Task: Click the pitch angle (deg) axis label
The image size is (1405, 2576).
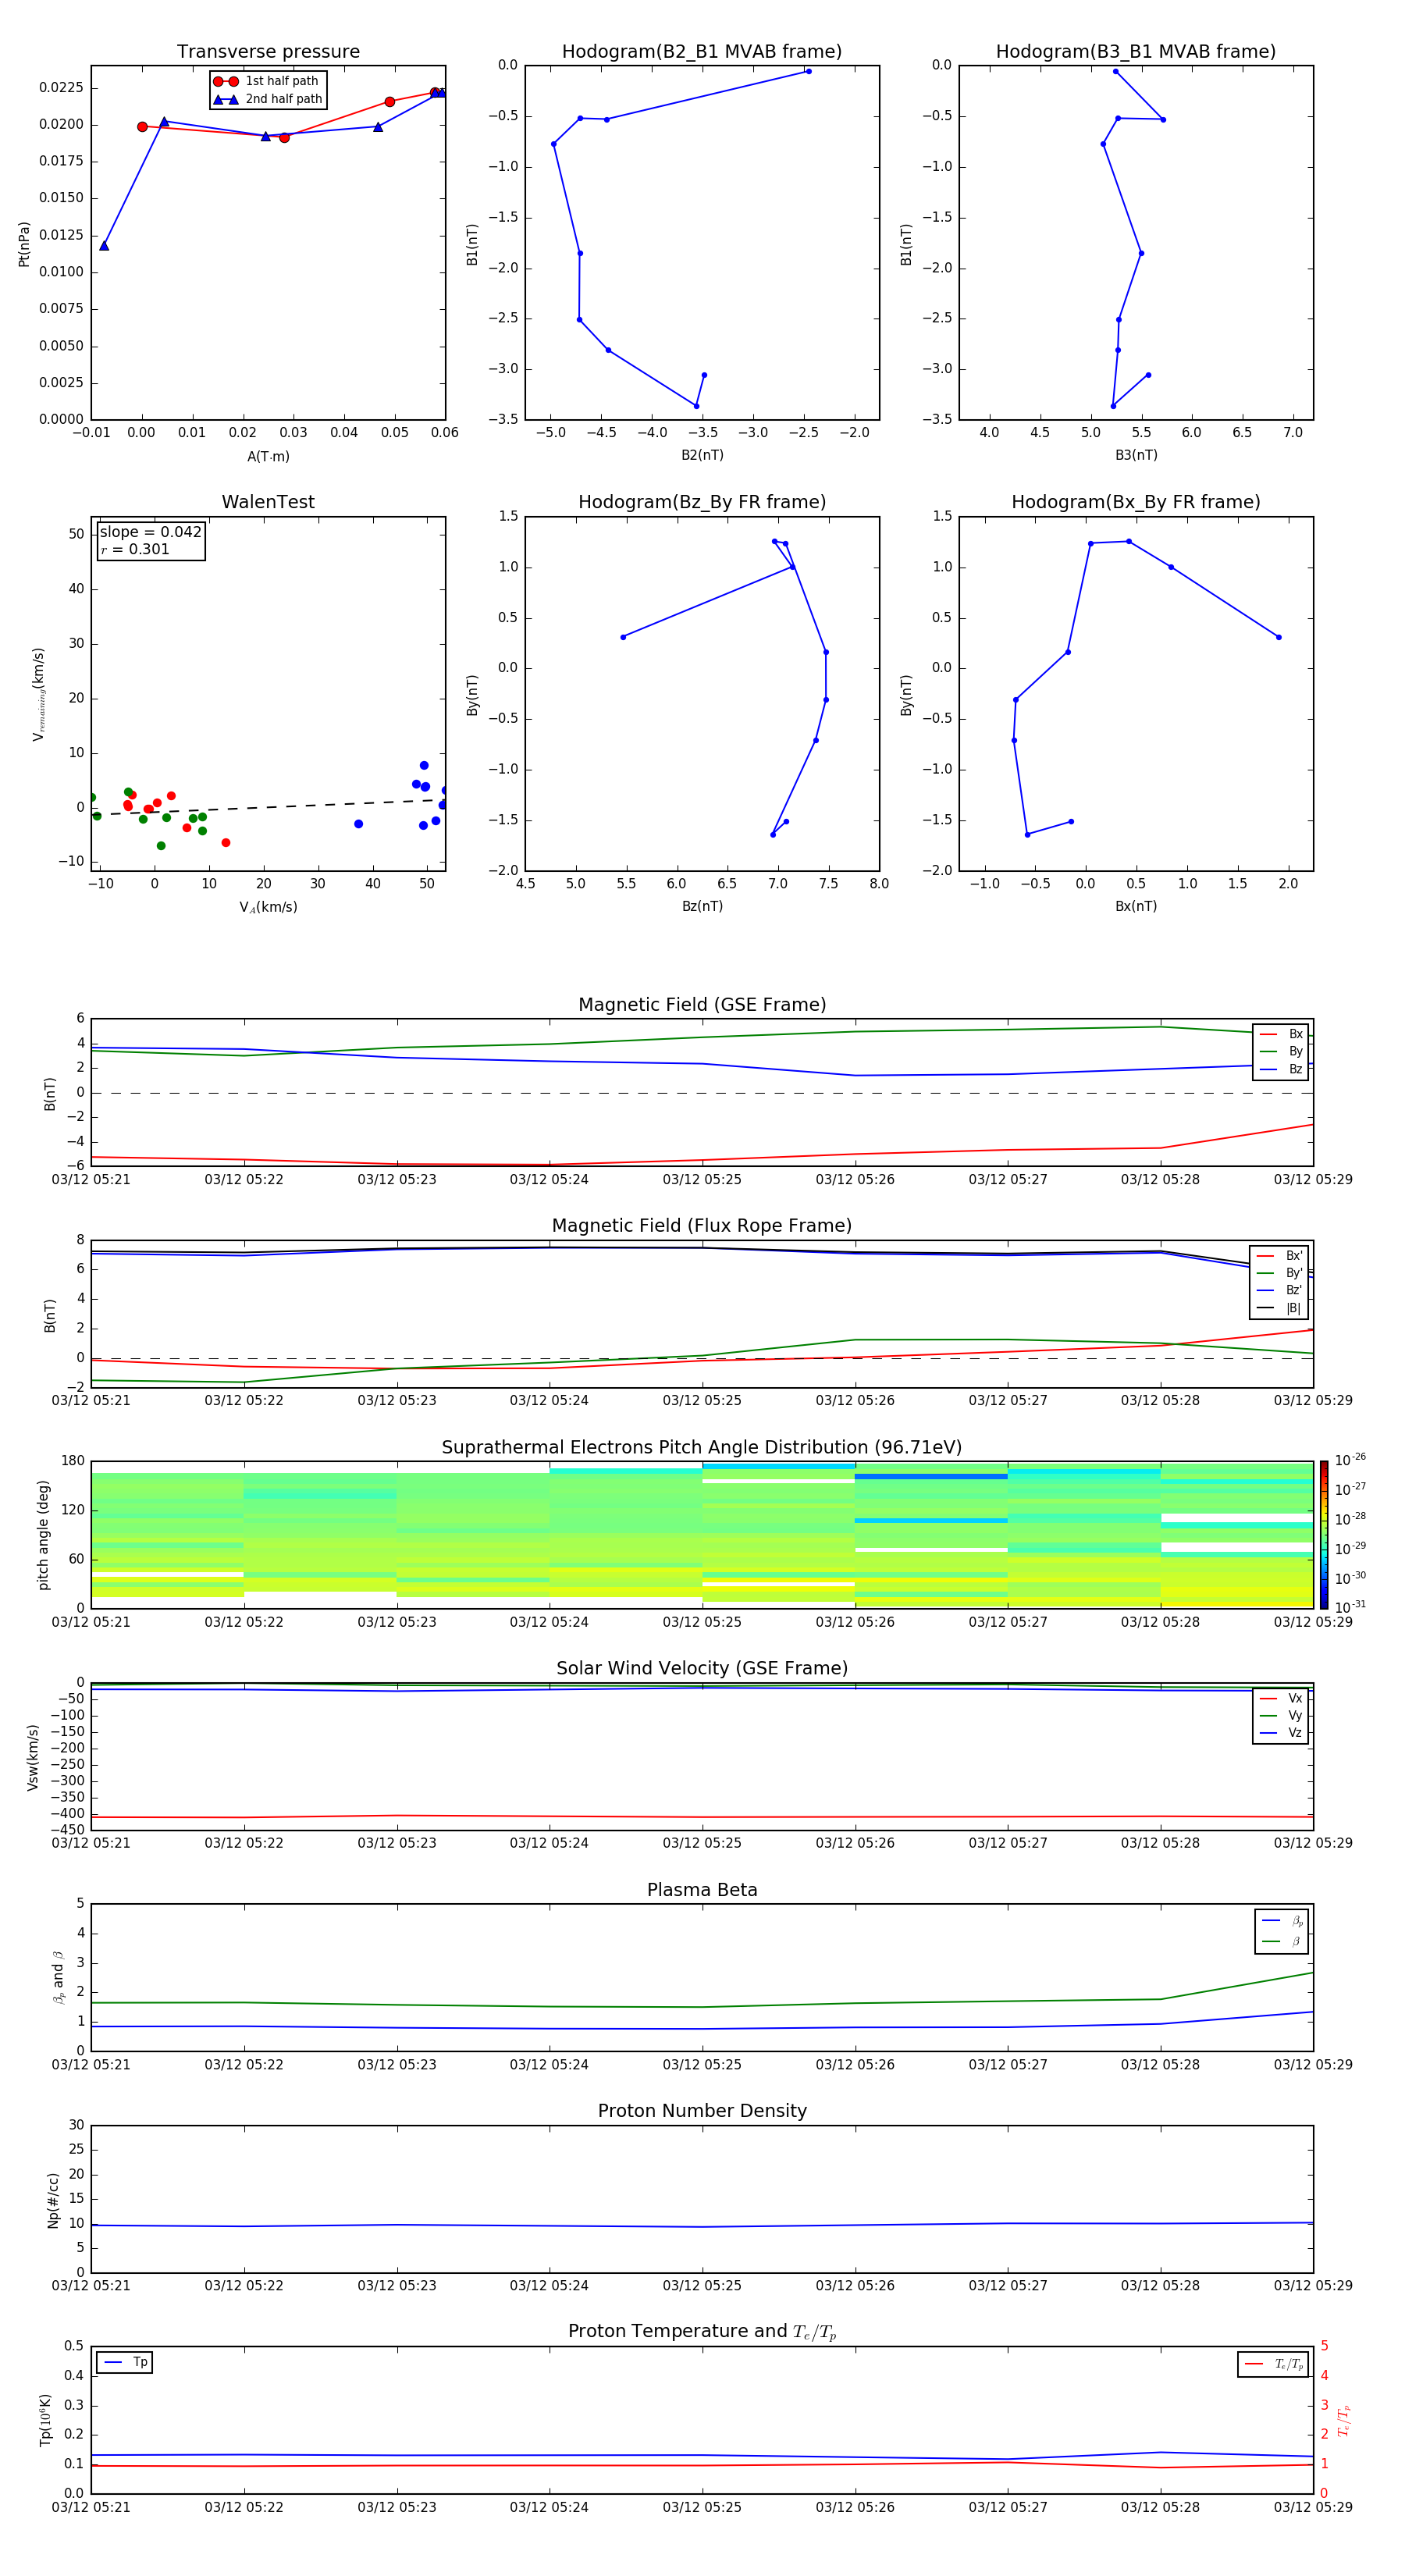Action: [43, 1535]
